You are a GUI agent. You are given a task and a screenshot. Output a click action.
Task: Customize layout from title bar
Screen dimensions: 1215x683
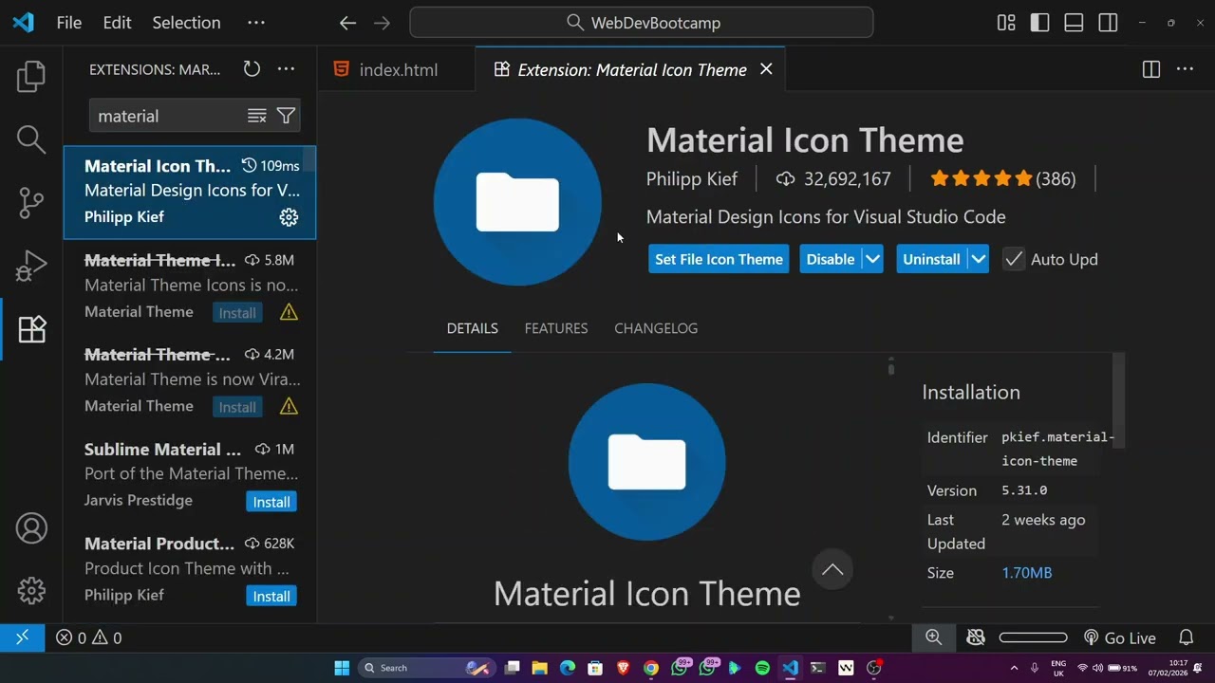(x=1006, y=23)
